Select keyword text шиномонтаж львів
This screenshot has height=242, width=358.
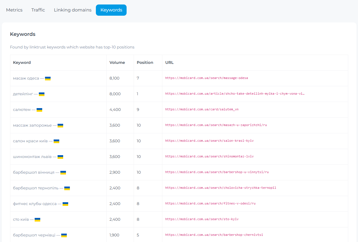click(x=32, y=157)
